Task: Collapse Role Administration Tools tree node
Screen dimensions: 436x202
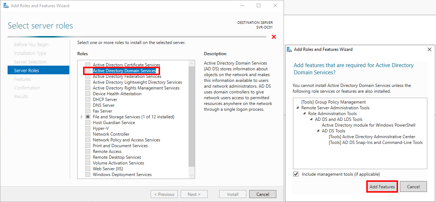Action: click(x=304, y=114)
